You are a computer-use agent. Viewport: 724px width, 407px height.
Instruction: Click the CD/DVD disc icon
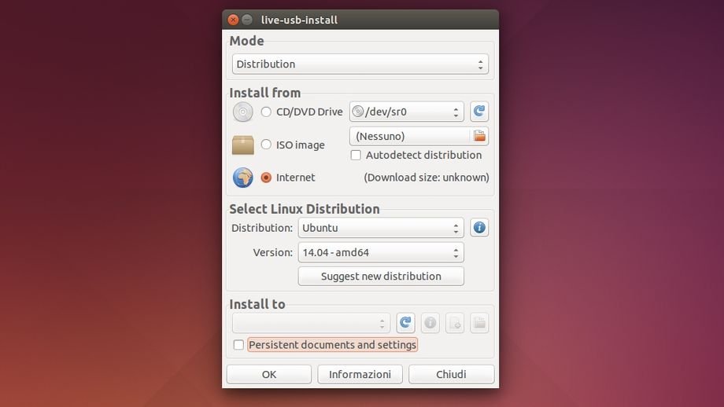point(242,112)
